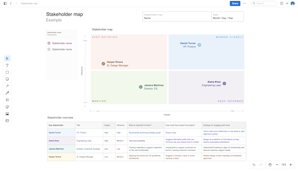Click the Stakeholder map breadcrumb title

[29, 4]
